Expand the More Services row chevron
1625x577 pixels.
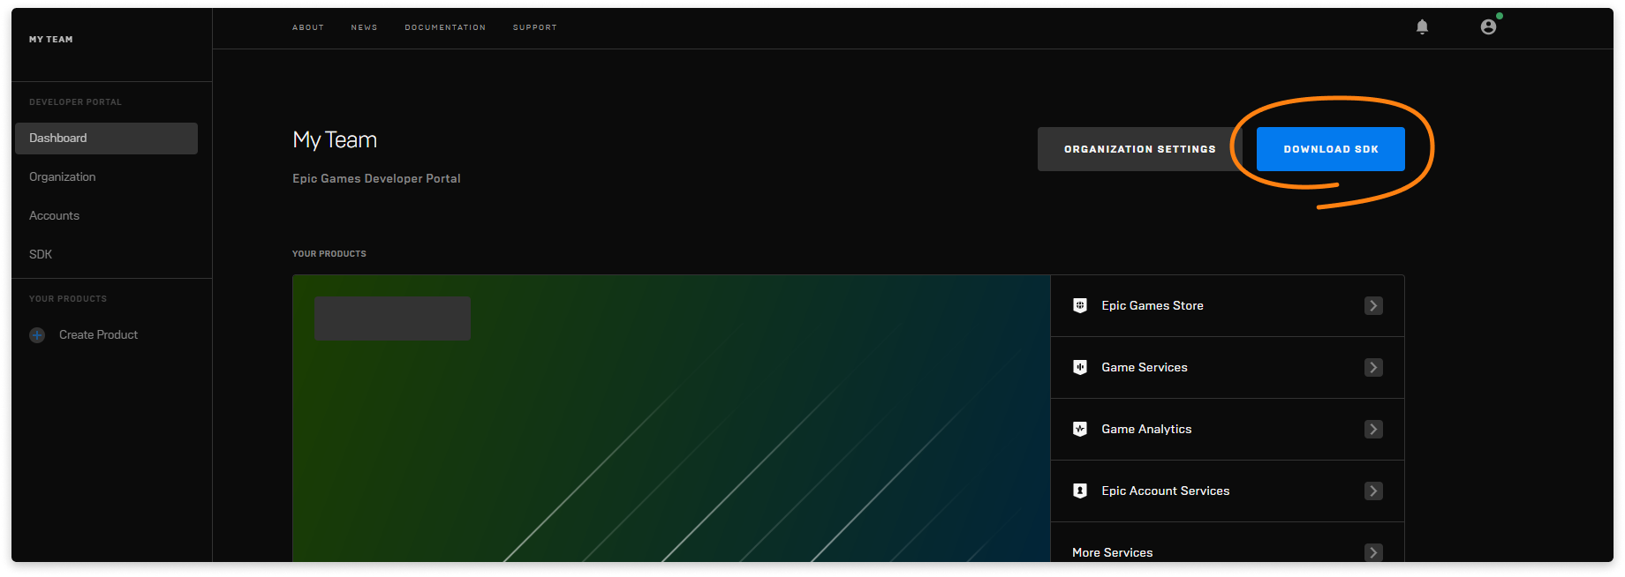coord(1372,552)
